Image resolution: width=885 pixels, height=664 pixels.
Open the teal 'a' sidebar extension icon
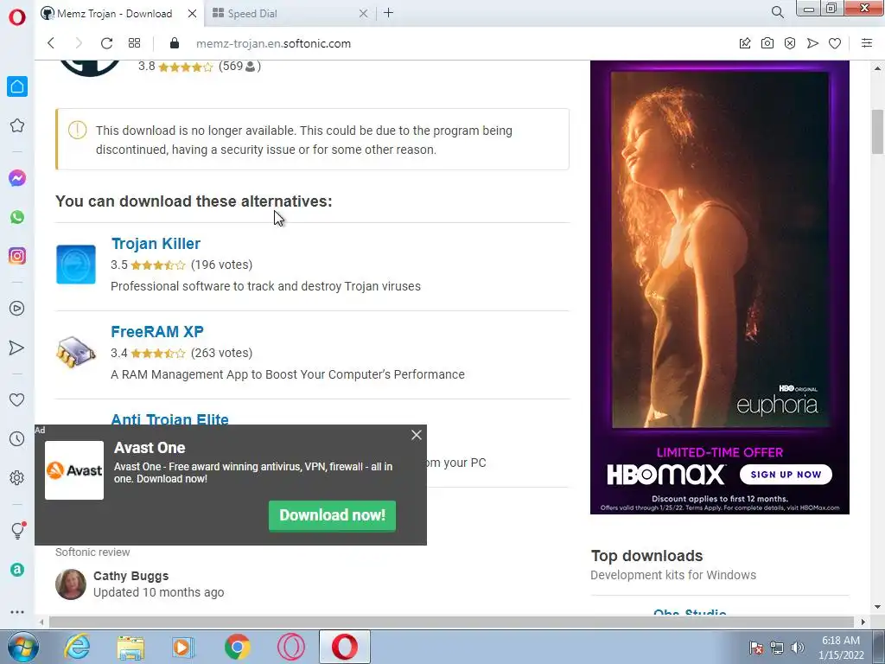pos(17,570)
